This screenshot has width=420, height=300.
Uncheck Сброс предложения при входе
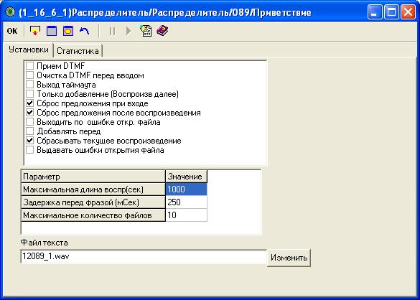(29, 103)
